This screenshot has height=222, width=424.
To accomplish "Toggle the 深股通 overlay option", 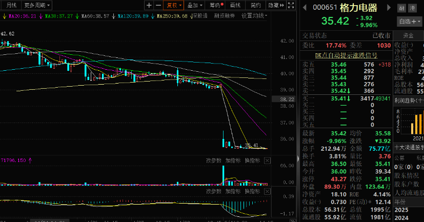I will [x=197, y=16].
